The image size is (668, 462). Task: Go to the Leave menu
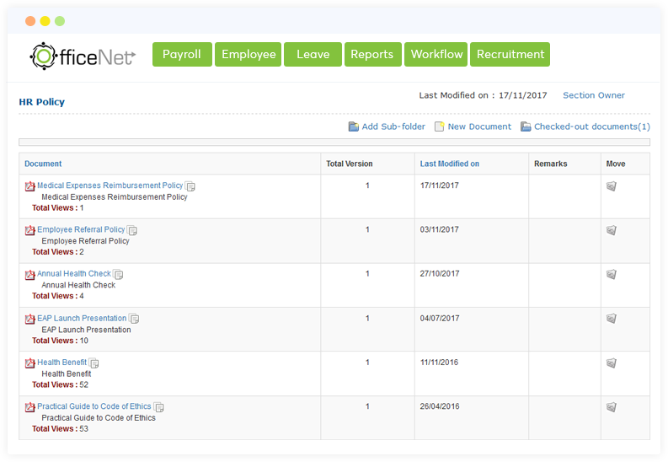[313, 54]
